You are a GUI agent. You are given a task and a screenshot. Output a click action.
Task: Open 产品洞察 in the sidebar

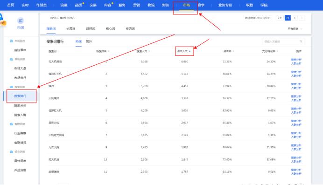[x=20, y=170]
